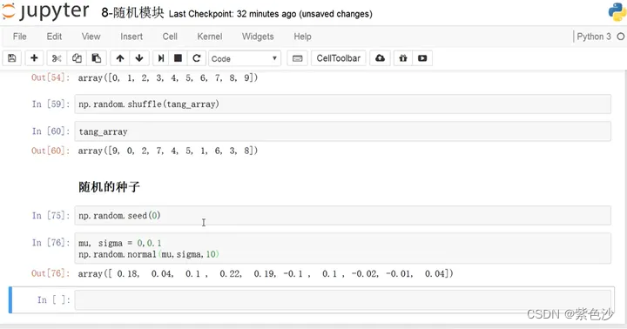Image resolution: width=627 pixels, height=329 pixels.
Task: Click the video slideshow toolbar icon
Action: click(x=422, y=58)
